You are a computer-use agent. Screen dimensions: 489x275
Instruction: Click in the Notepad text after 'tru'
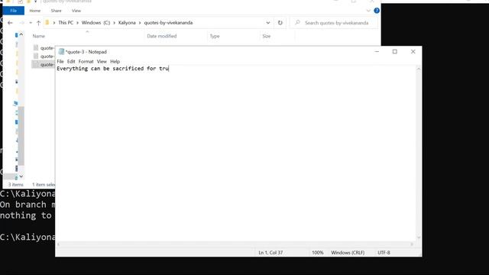pos(169,69)
